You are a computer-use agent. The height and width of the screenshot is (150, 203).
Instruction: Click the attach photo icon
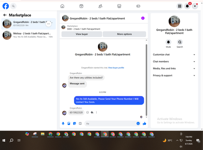click(69, 124)
